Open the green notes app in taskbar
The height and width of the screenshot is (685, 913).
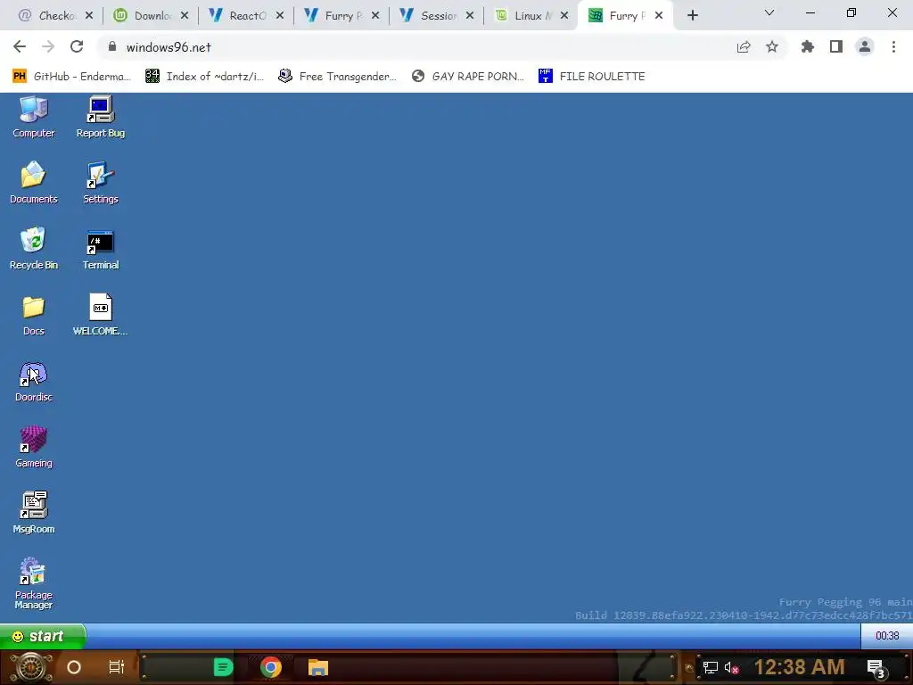223,667
